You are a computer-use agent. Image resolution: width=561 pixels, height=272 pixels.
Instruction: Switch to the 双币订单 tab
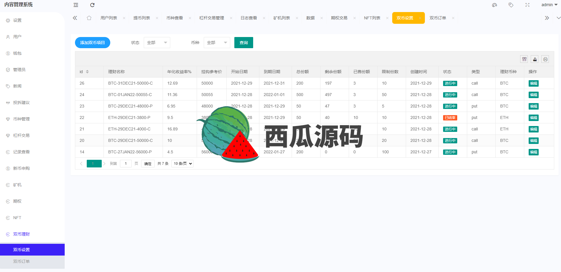click(x=438, y=18)
